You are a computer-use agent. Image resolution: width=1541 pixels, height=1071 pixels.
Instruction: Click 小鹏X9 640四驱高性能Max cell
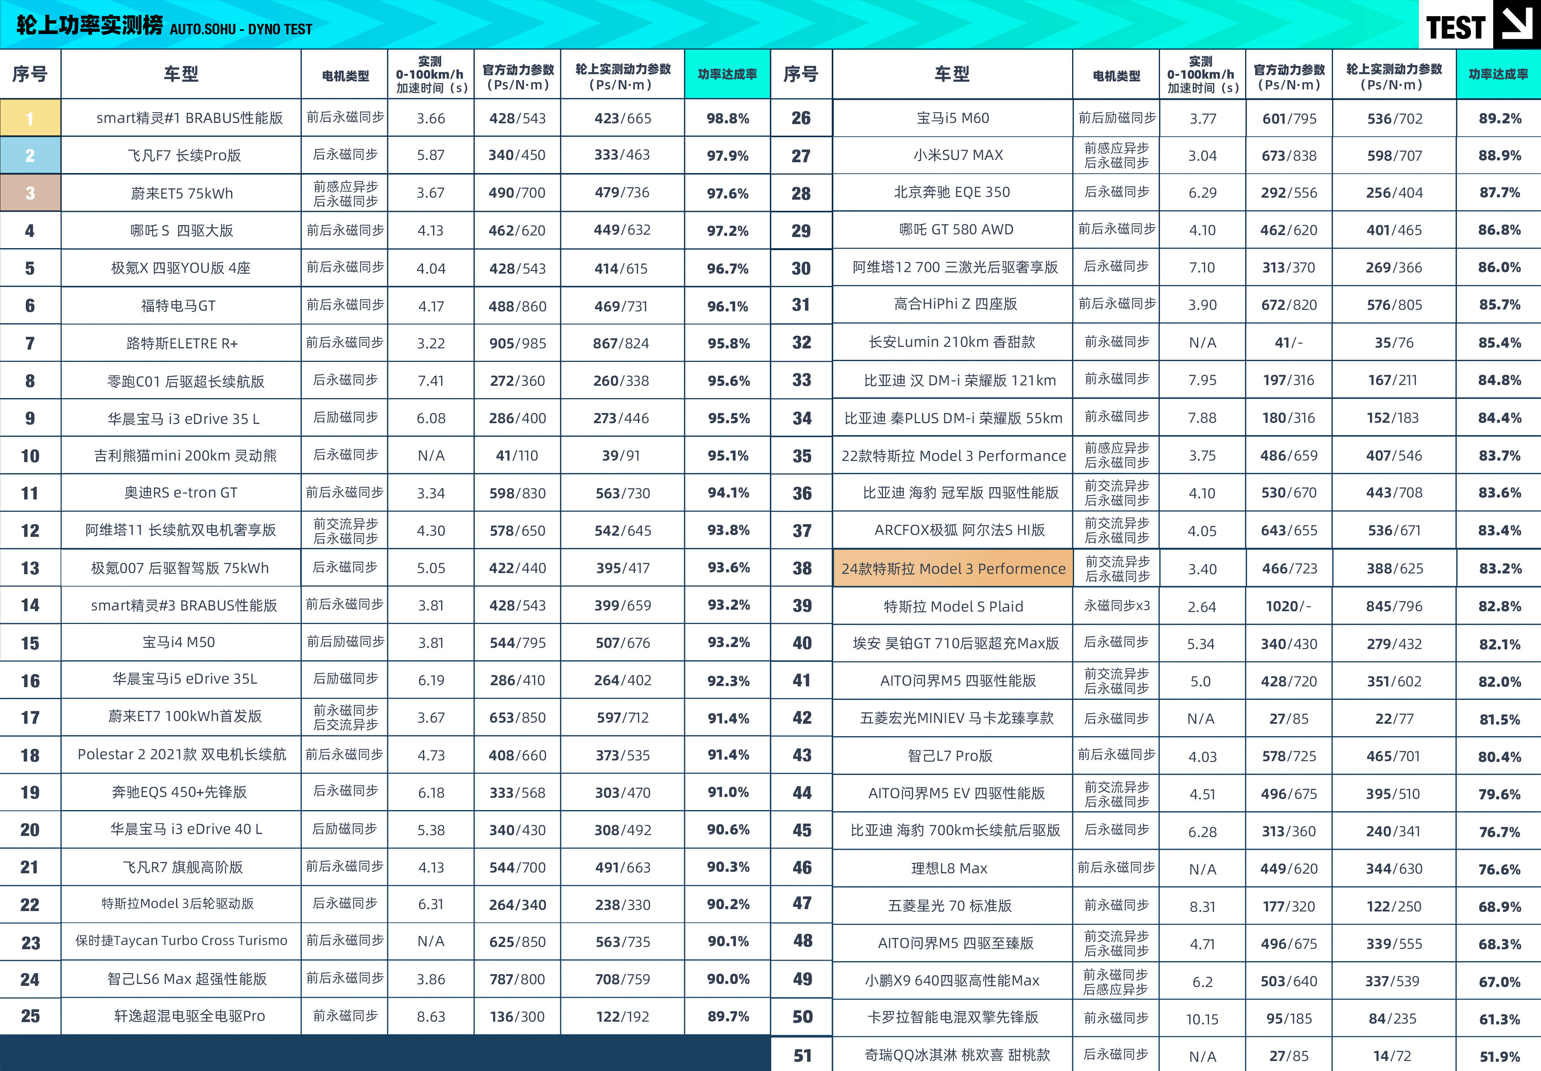tap(952, 980)
